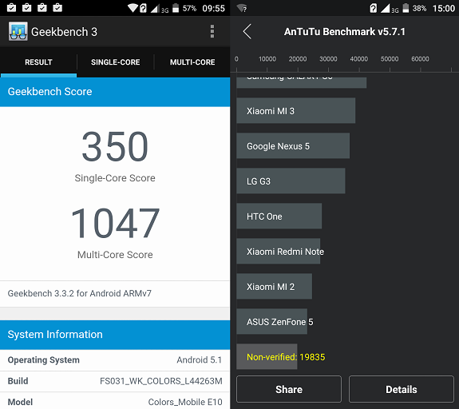The height and width of the screenshot is (409, 459).
Task: Tap third shopping bag notification icon
Action: (x=42, y=8)
